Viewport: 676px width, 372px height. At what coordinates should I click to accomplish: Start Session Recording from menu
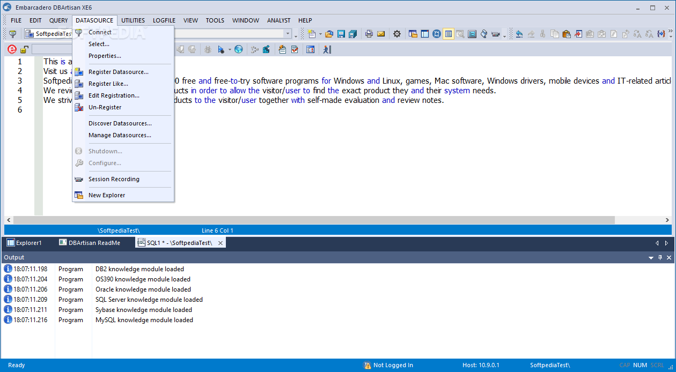[x=123, y=179]
